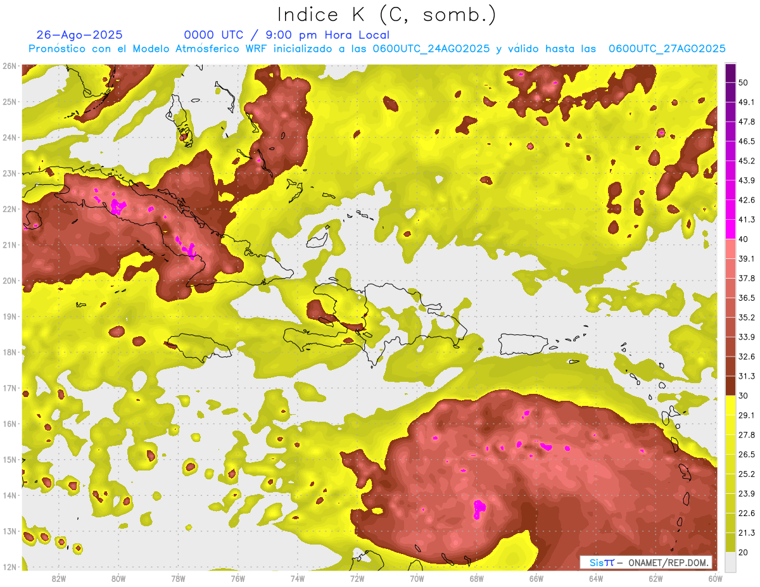Image resolution: width=760 pixels, height=587 pixels.
Task: Click the "26N" latitude label
Action: pos(9,66)
